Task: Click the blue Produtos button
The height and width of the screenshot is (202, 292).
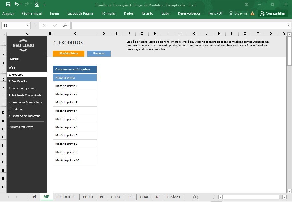Action: coord(99,54)
